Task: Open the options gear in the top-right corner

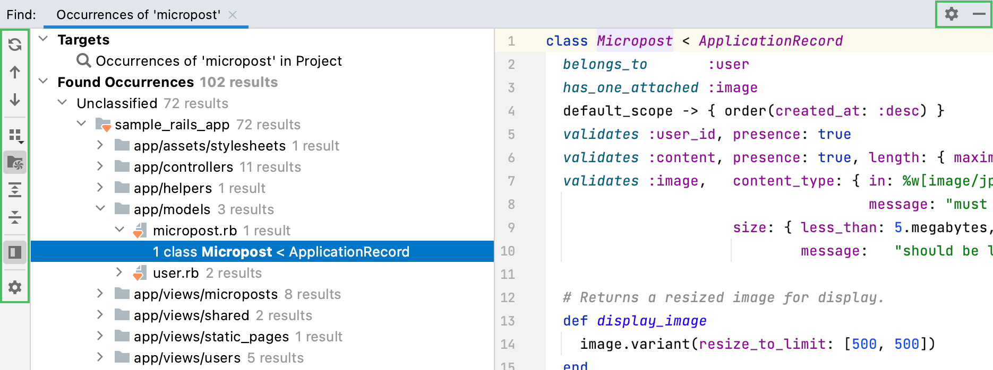Action: coord(951,14)
